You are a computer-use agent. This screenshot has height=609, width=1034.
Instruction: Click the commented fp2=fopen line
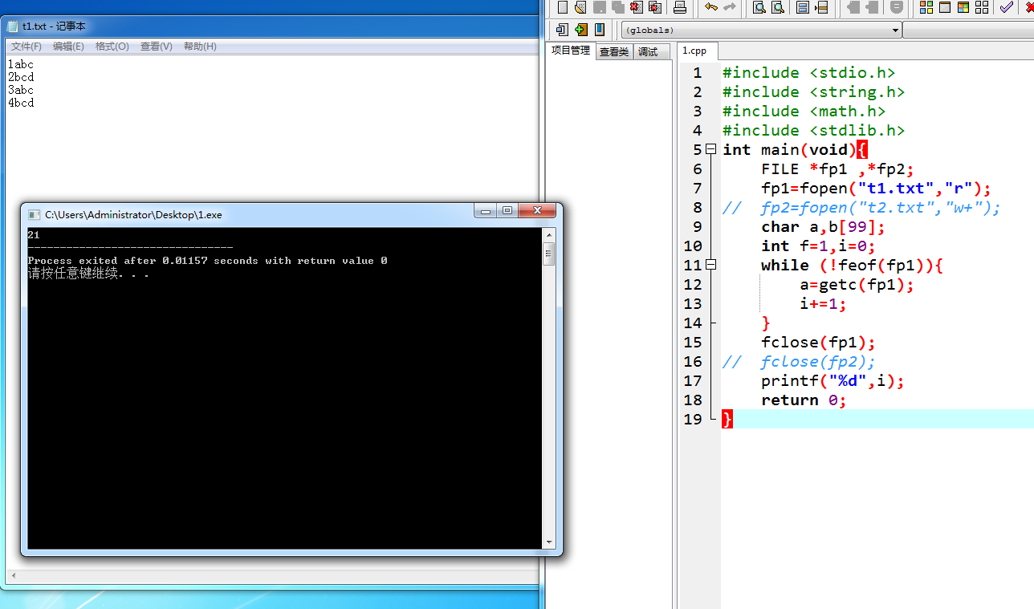coord(861,207)
